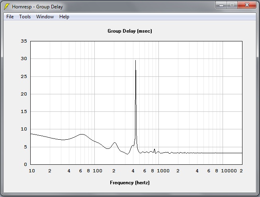Click the Frequency (hertz) axis label
This screenshot has height=197, width=260.
pyautogui.click(x=130, y=183)
